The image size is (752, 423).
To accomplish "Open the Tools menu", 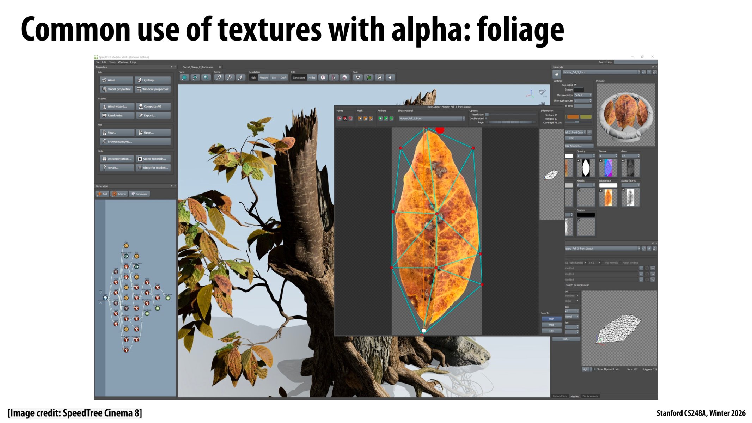I will tap(112, 62).
